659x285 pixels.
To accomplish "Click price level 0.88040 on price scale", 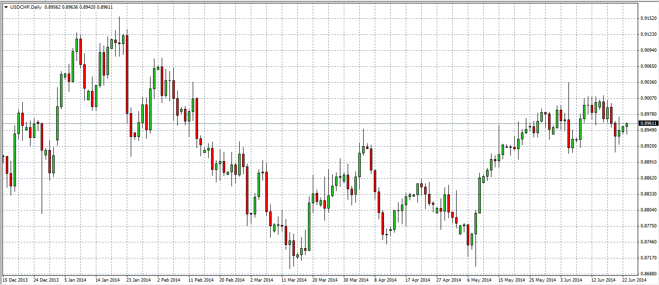I will pos(649,210).
